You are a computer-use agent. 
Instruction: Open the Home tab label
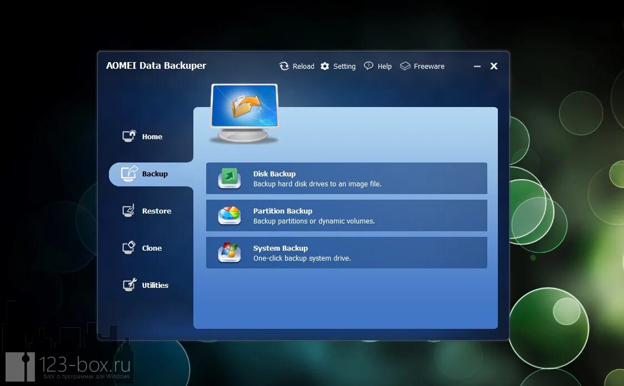click(152, 136)
